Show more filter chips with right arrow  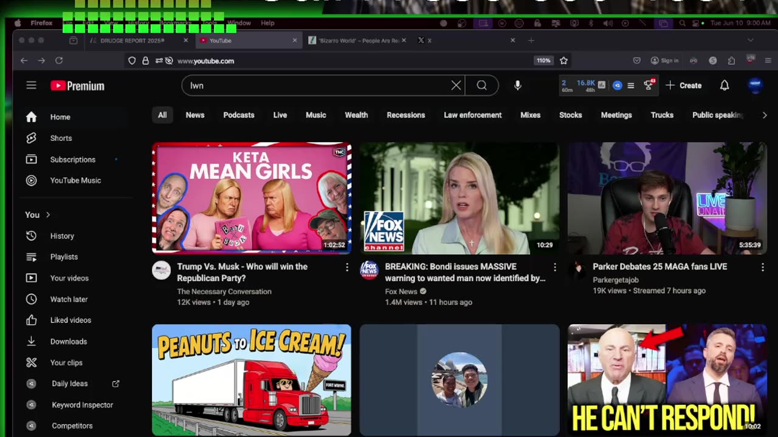tap(764, 115)
